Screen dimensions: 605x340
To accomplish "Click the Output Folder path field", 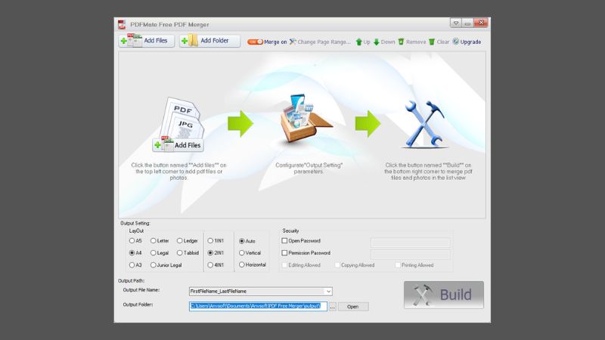I will pyautogui.click(x=258, y=306).
